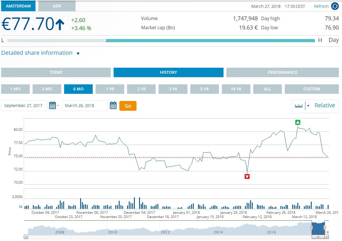The height and width of the screenshot is (241, 342).
Task: Click the Refresh circular arrows icon
Action: pyautogui.click(x=335, y=6)
